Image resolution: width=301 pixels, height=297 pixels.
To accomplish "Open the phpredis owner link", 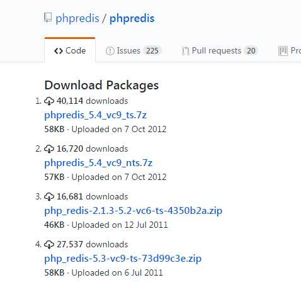I will point(77,18).
